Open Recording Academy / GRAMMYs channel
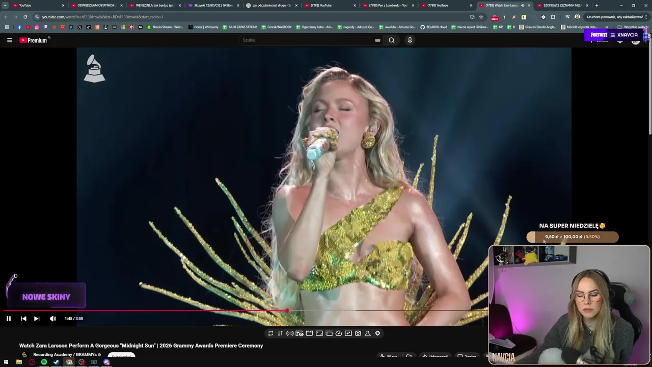This screenshot has width=652, height=367. (x=65, y=355)
